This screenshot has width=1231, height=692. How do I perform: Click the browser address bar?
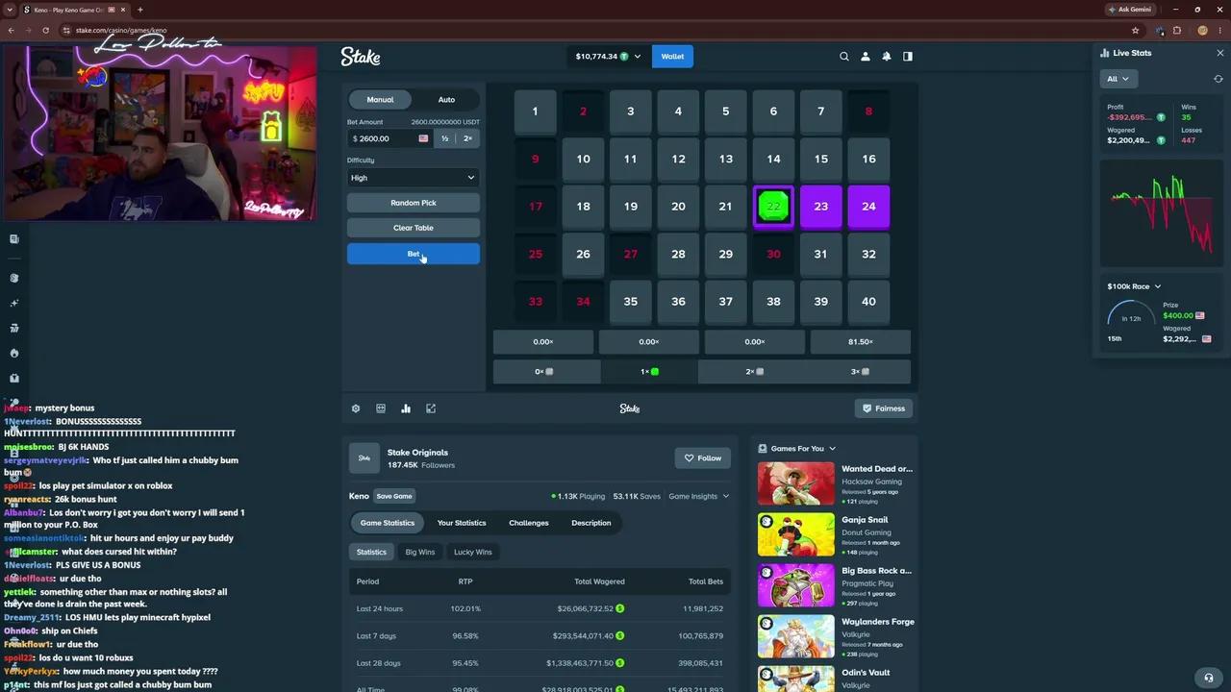(596, 30)
